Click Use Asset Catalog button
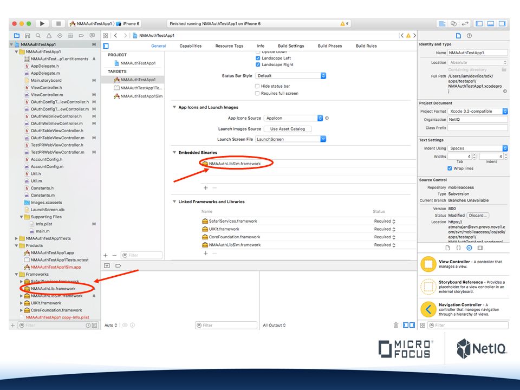The height and width of the screenshot is (390, 520). pyautogui.click(x=288, y=129)
